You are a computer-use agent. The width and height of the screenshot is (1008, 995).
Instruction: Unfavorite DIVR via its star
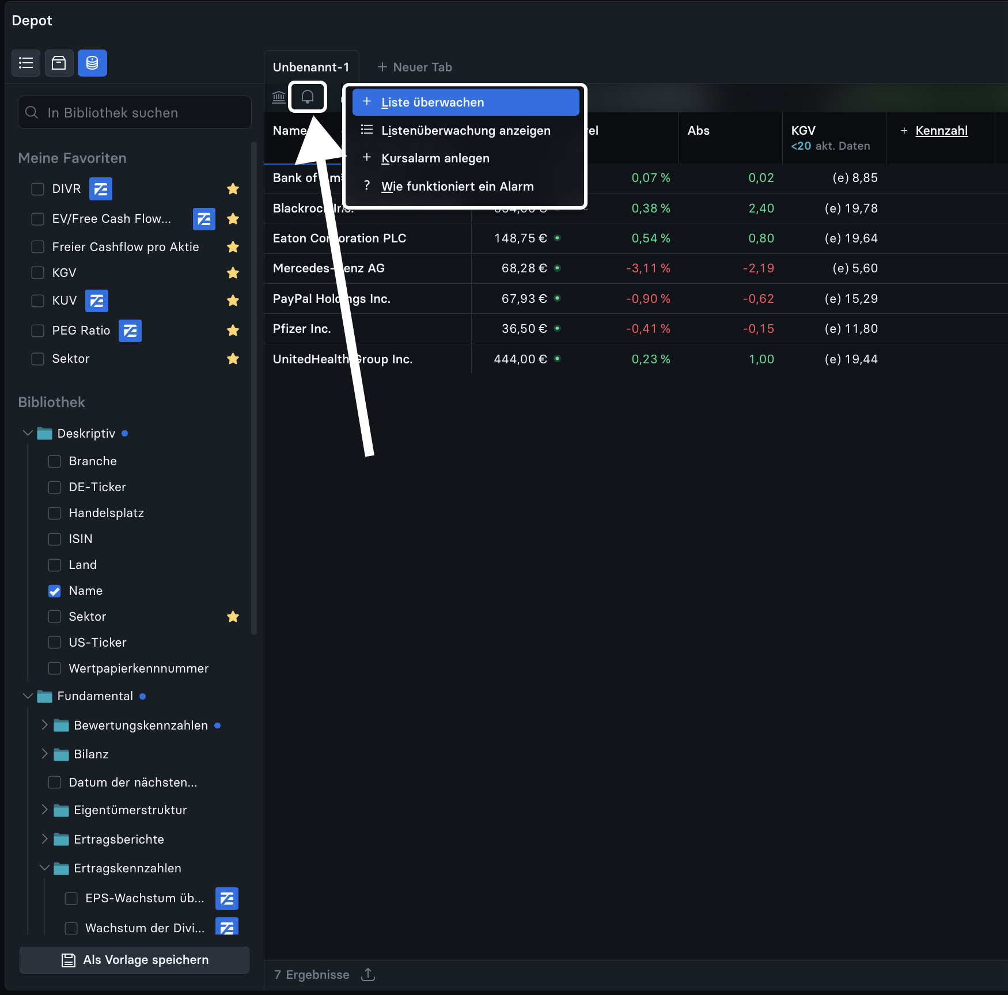point(233,189)
